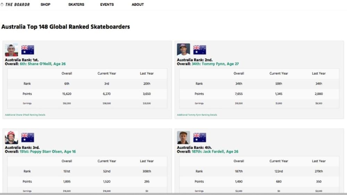Image resolution: width=347 pixels, height=195 pixels.
Task: Click Tommy Fynn's profile photo
Action: [x=184, y=49]
